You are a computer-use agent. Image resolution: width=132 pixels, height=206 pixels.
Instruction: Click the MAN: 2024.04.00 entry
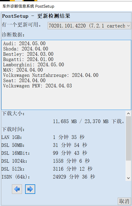tap(23, 70)
